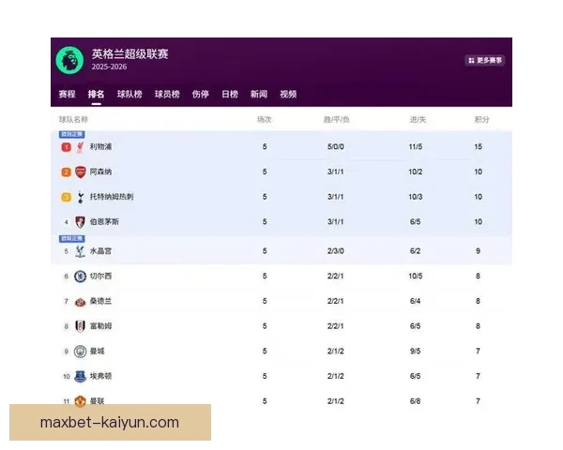Click the 积分 column header

(482, 119)
